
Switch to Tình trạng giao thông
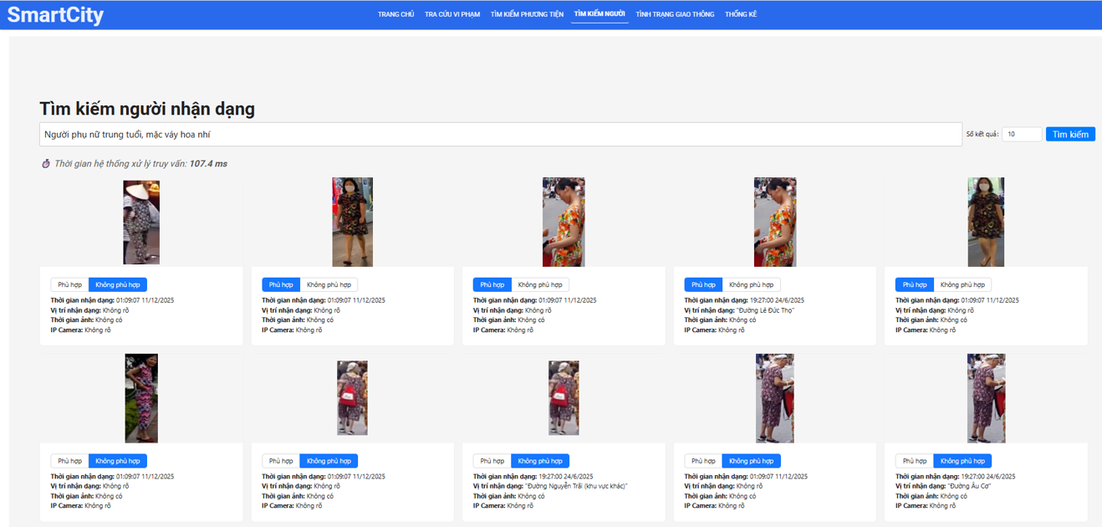[675, 14]
